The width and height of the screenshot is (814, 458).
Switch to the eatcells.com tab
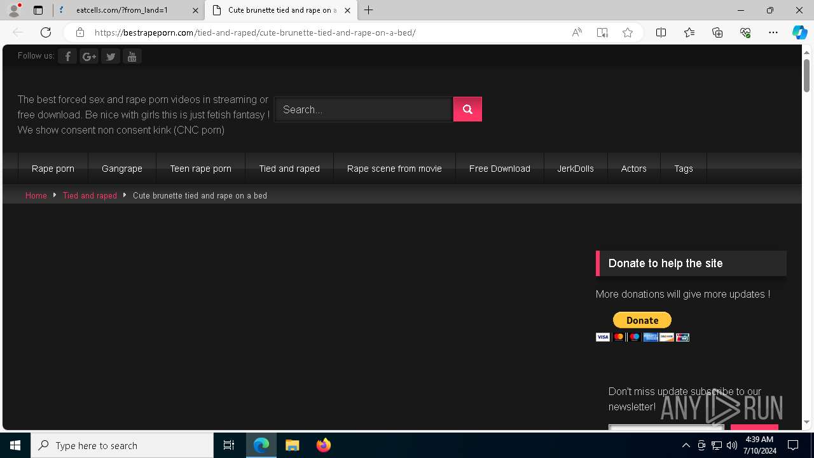[122, 10]
